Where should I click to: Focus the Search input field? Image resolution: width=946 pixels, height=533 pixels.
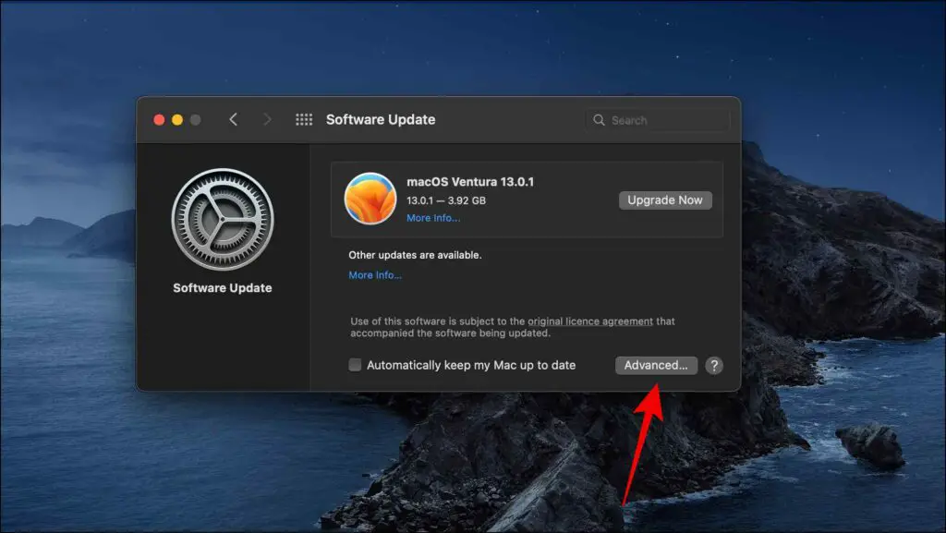click(658, 120)
